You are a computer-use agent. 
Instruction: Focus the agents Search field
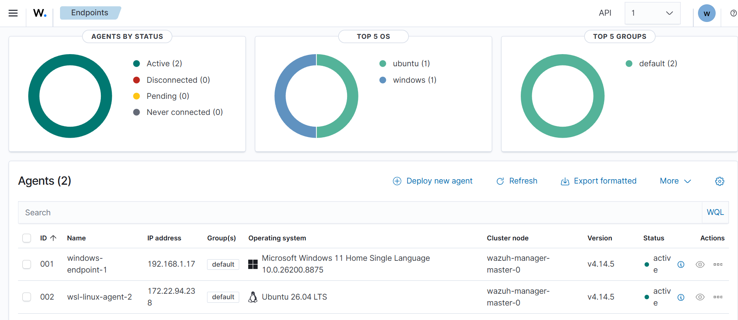360,213
